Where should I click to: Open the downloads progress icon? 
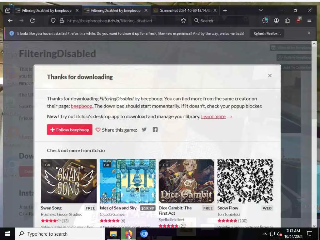tap(265, 20)
